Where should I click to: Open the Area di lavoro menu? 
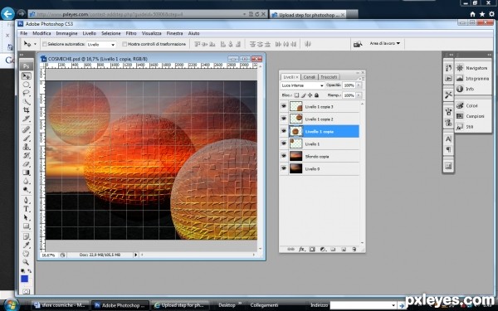pos(385,43)
